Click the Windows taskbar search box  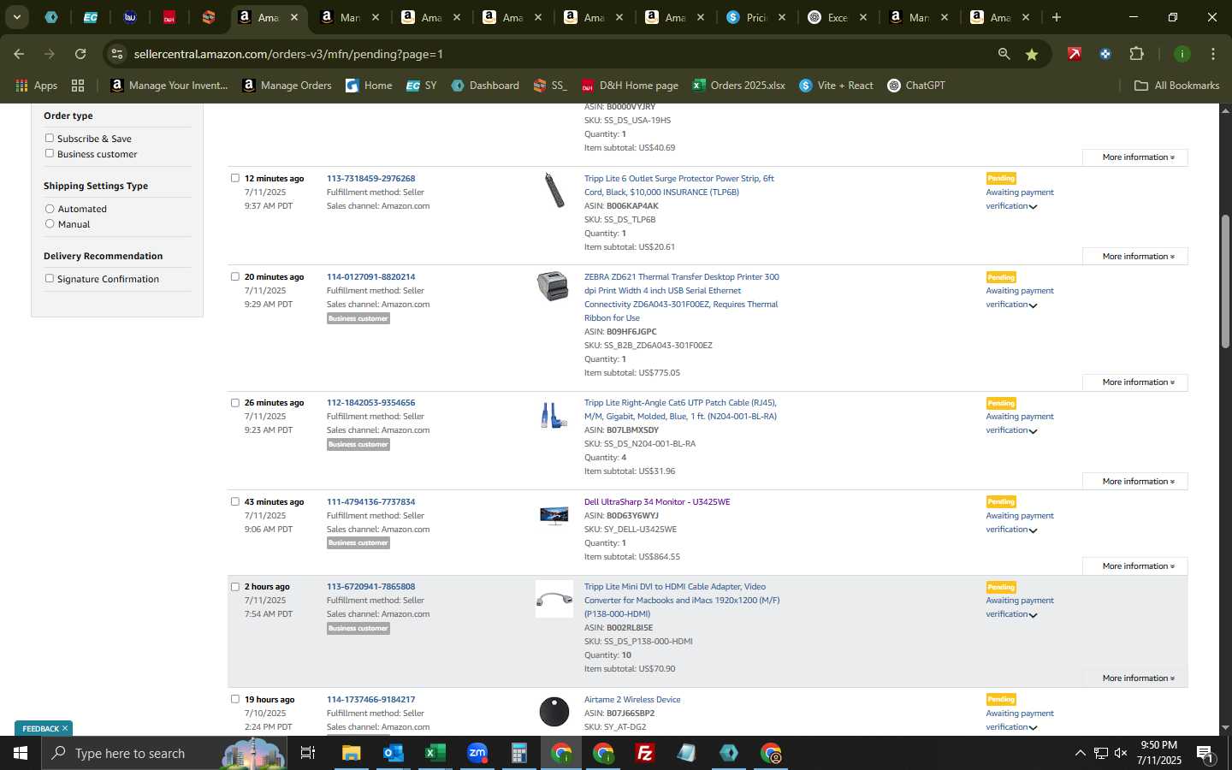tap(163, 753)
